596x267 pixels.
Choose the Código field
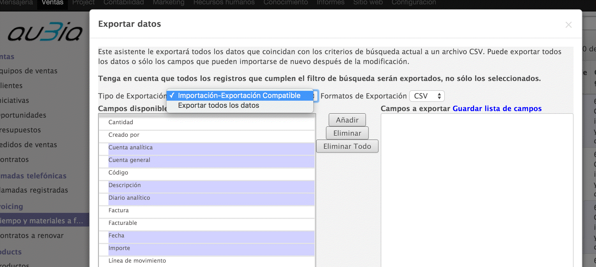click(x=118, y=173)
